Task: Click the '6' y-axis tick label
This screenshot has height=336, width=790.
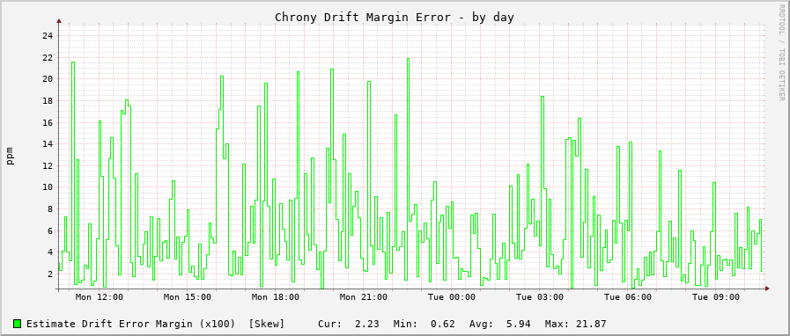Action: (50, 230)
